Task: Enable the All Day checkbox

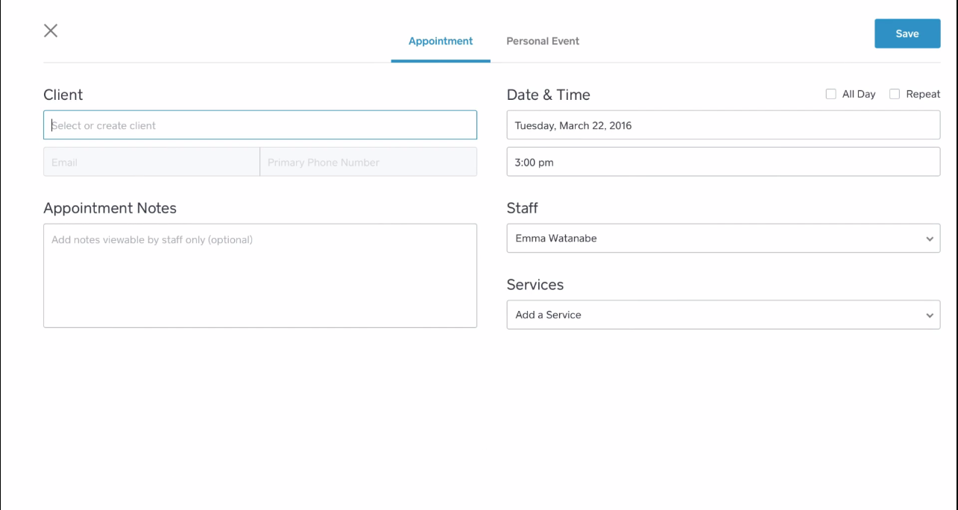Action: click(x=831, y=94)
